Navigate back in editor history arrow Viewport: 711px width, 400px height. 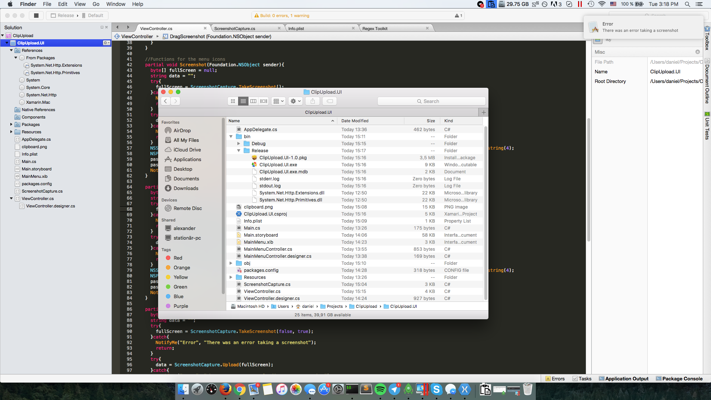tap(118, 27)
